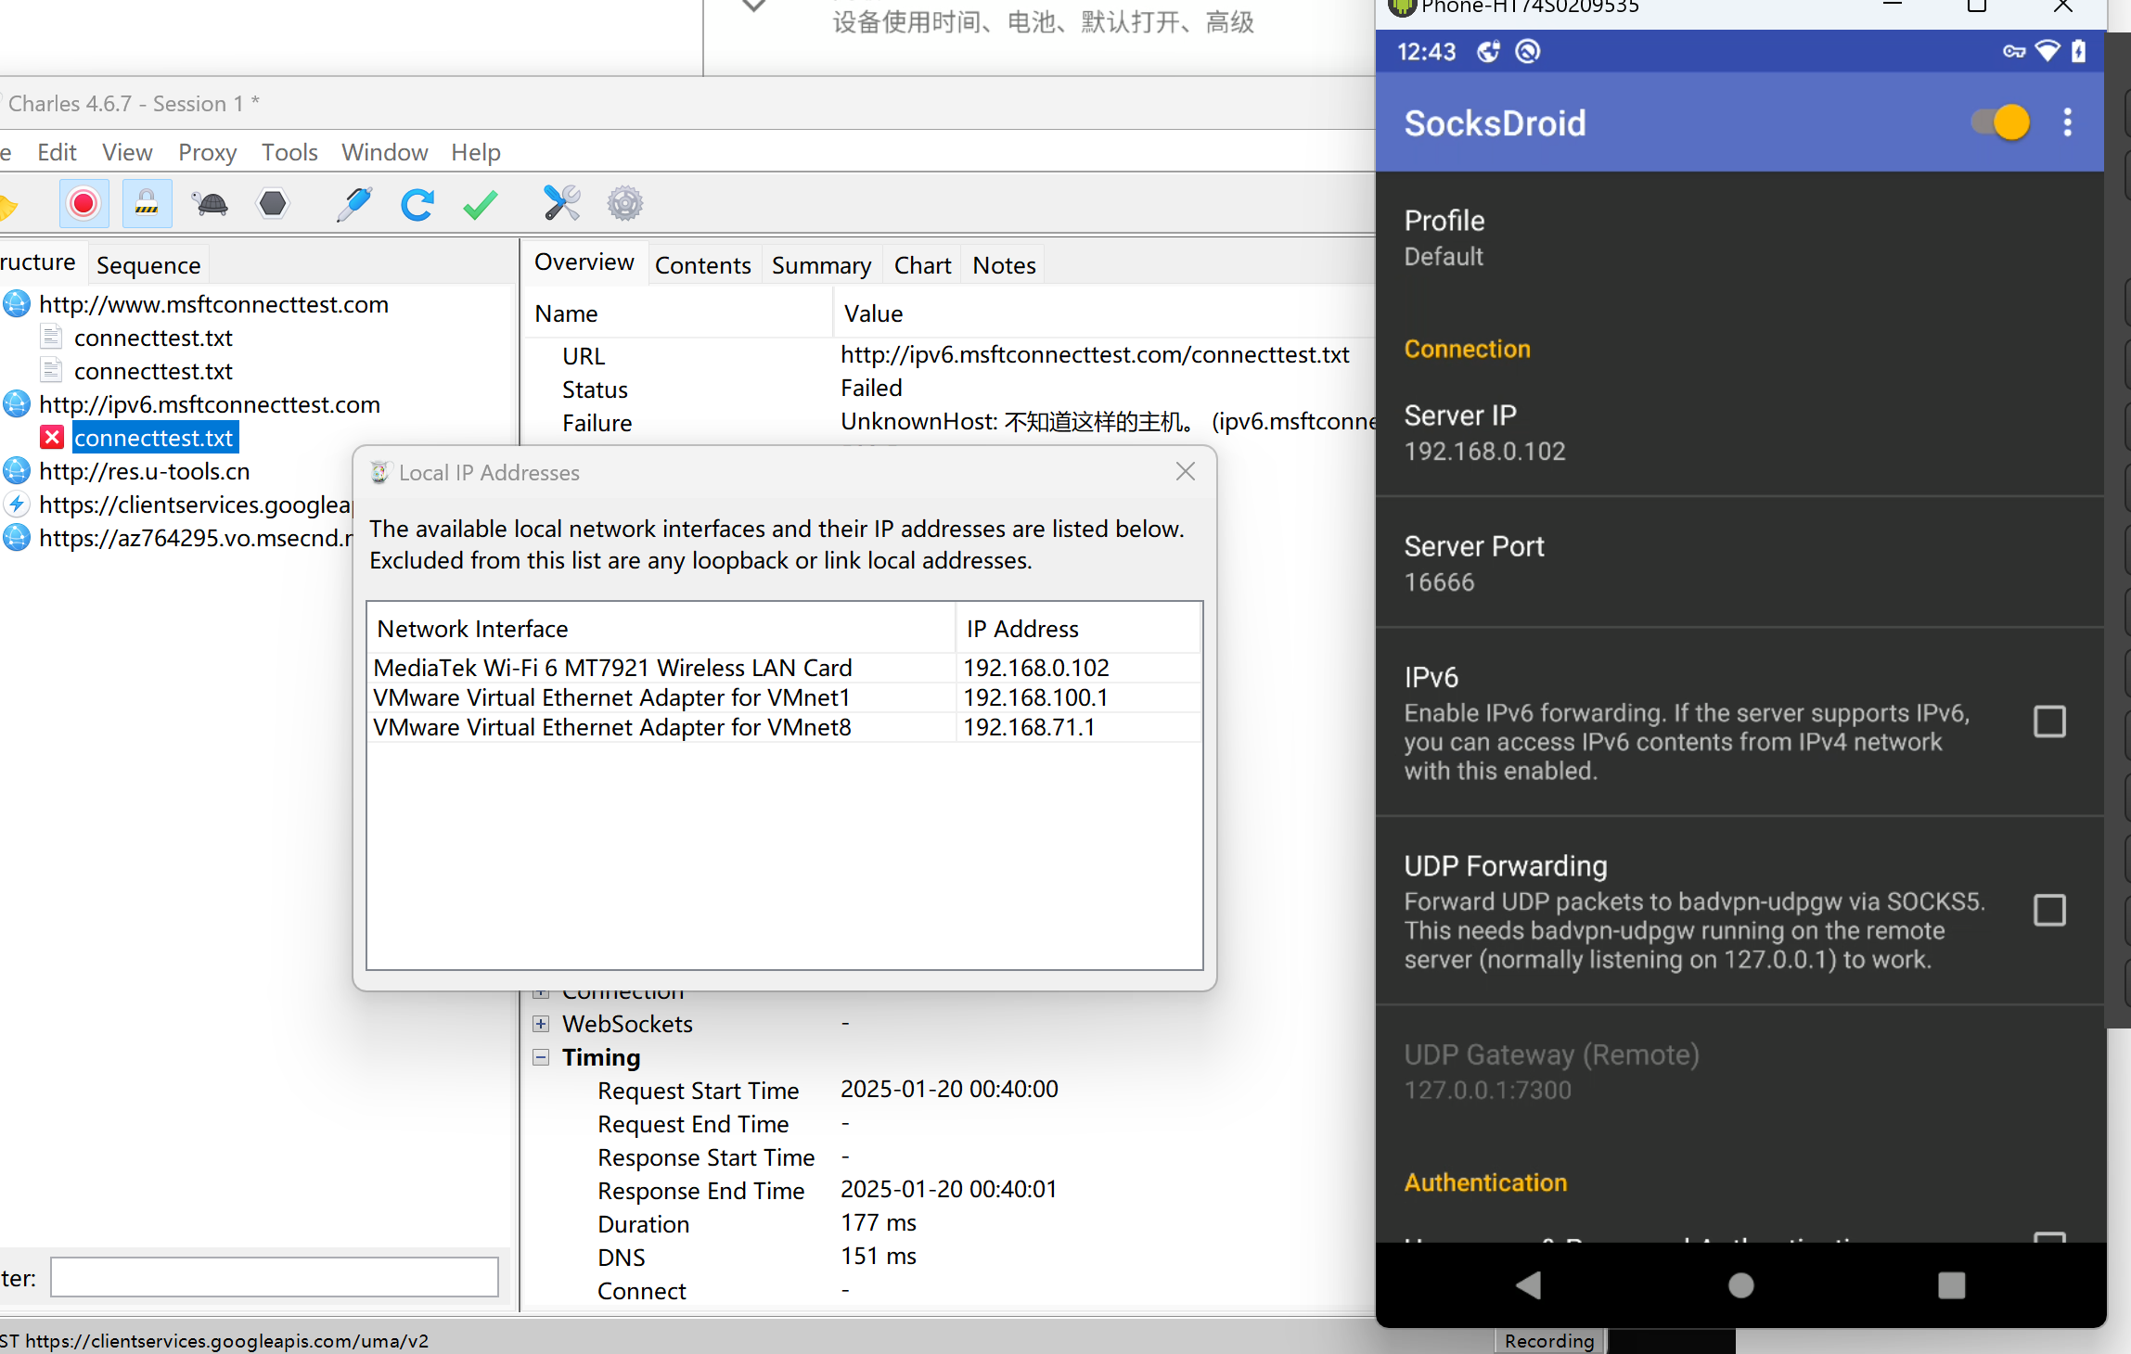Expand the WebSockets section
The height and width of the screenshot is (1354, 2131).
tap(541, 1024)
